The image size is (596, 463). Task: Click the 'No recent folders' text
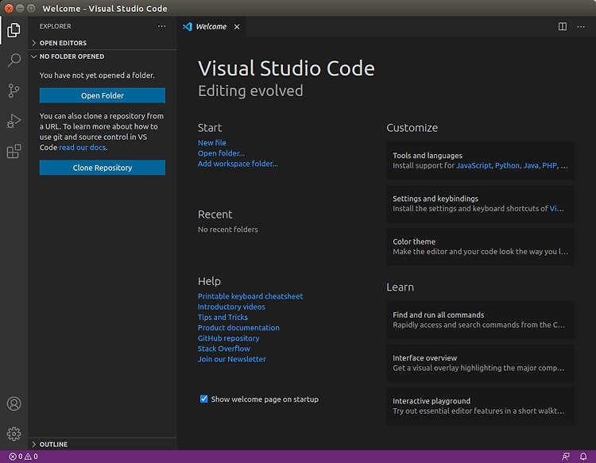pyautogui.click(x=228, y=230)
